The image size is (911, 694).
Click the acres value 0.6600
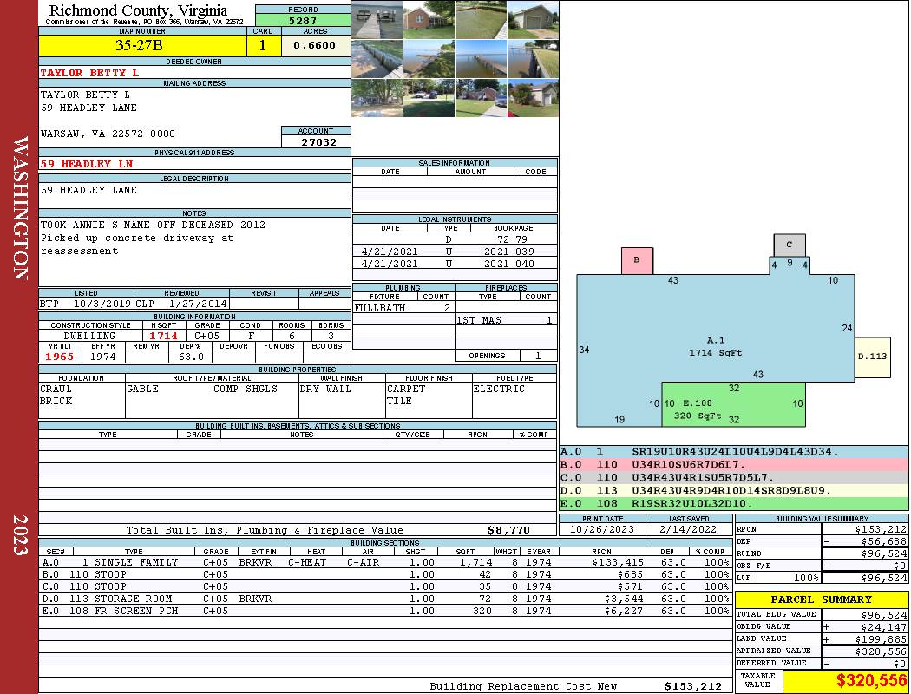(x=315, y=46)
